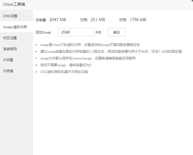Open the 系统密码 tab
Image resolution: width=193 pixels, height=155 pixels.
pyautogui.click(x=16, y=49)
